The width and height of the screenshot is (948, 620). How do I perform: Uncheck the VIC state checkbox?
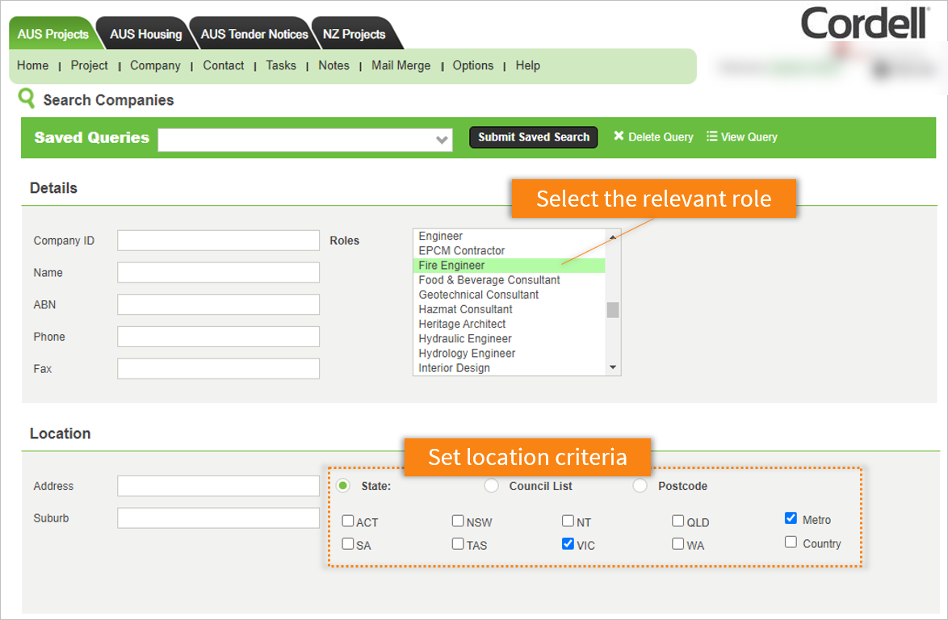click(568, 543)
